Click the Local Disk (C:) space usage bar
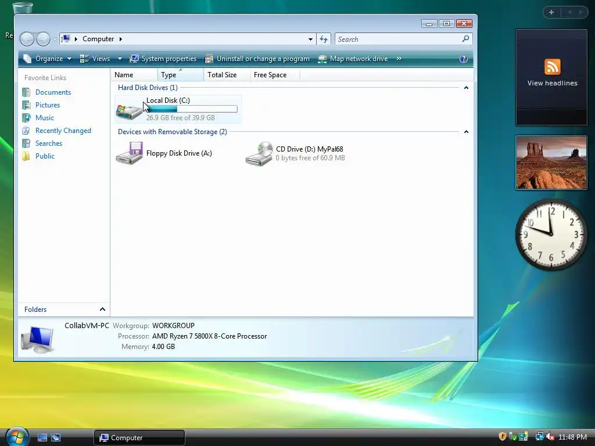The image size is (595, 446). 192,109
